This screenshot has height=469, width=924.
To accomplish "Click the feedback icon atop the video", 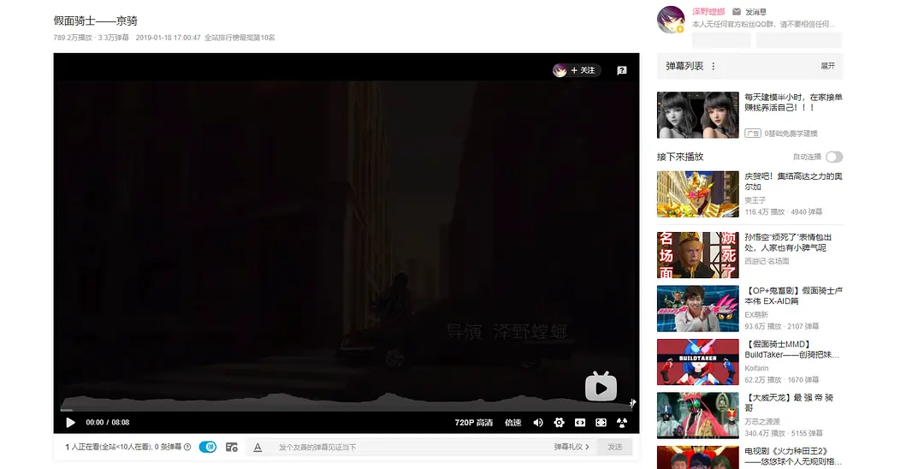I will point(622,70).
